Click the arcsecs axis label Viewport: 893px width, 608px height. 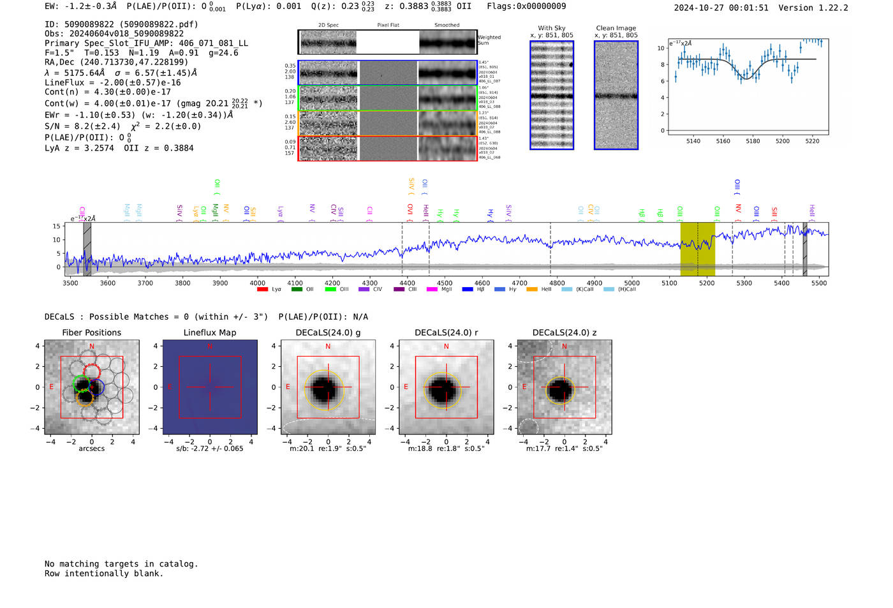click(x=92, y=449)
